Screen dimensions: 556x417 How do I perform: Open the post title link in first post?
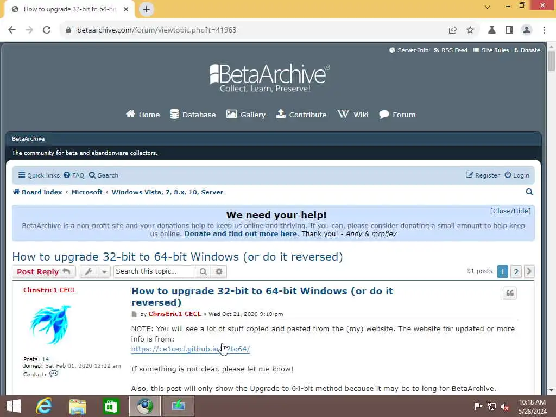[262, 297]
